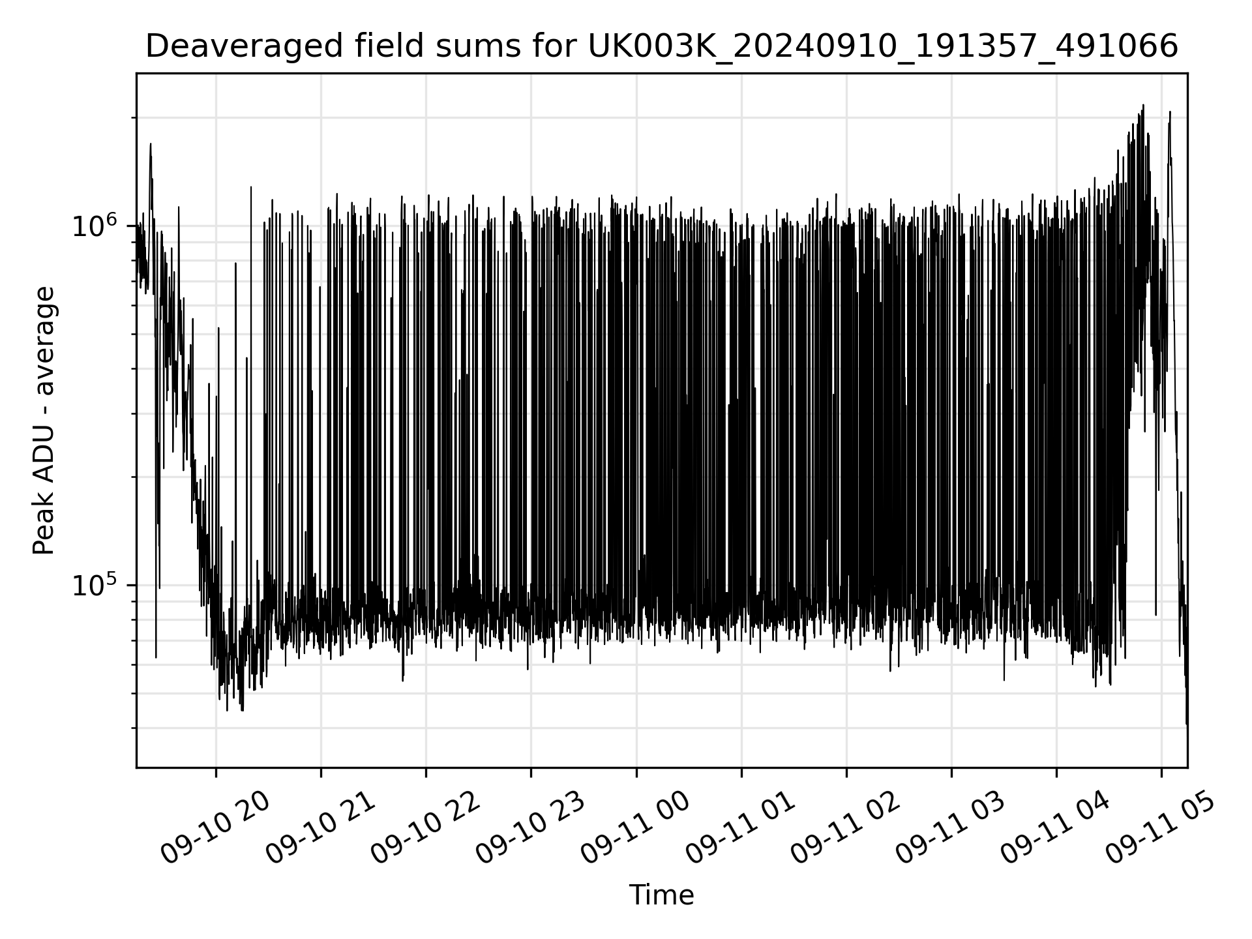The image size is (1252, 939).
Task: Click the x-axis label 'Time'
Action: 661,895
